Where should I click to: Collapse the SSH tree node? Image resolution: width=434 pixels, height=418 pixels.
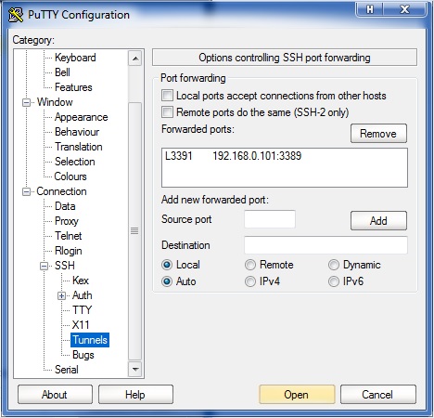point(45,266)
